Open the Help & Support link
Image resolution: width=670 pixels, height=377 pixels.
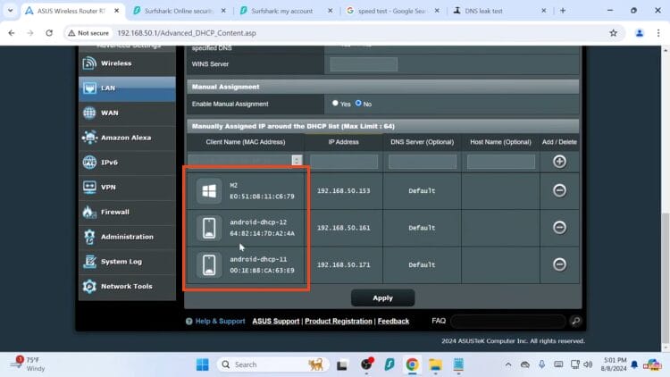point(220,321)
